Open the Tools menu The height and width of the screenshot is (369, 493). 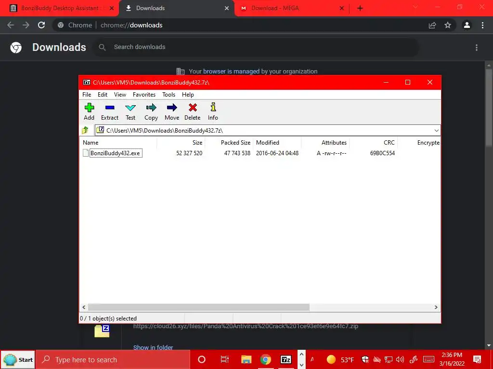click(x=169, y=95)
